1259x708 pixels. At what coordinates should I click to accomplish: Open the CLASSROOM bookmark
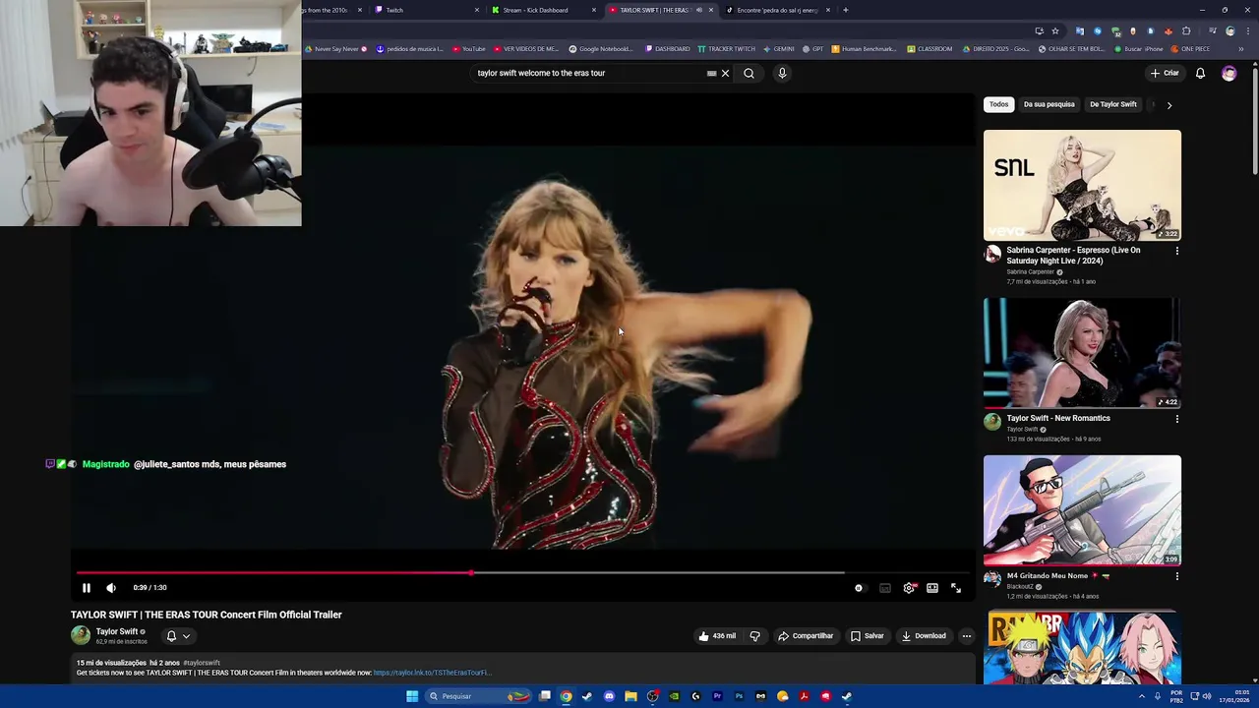coord(929,48)
